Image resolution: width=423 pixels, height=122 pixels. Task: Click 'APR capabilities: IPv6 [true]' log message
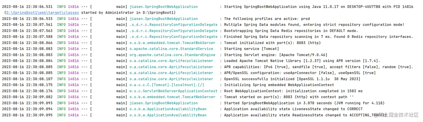[x=319, y=67]
